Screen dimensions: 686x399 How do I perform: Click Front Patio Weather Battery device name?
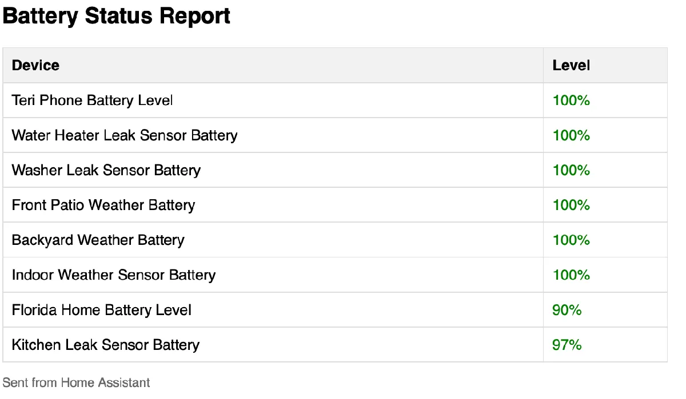103,205
